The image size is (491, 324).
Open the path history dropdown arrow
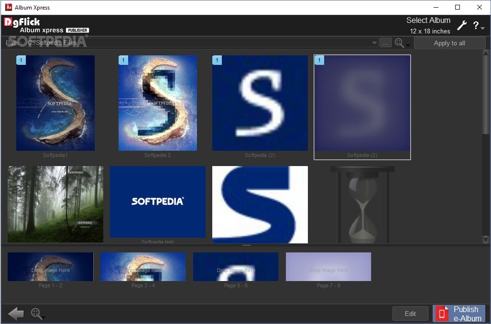click(x=374, y=43)
